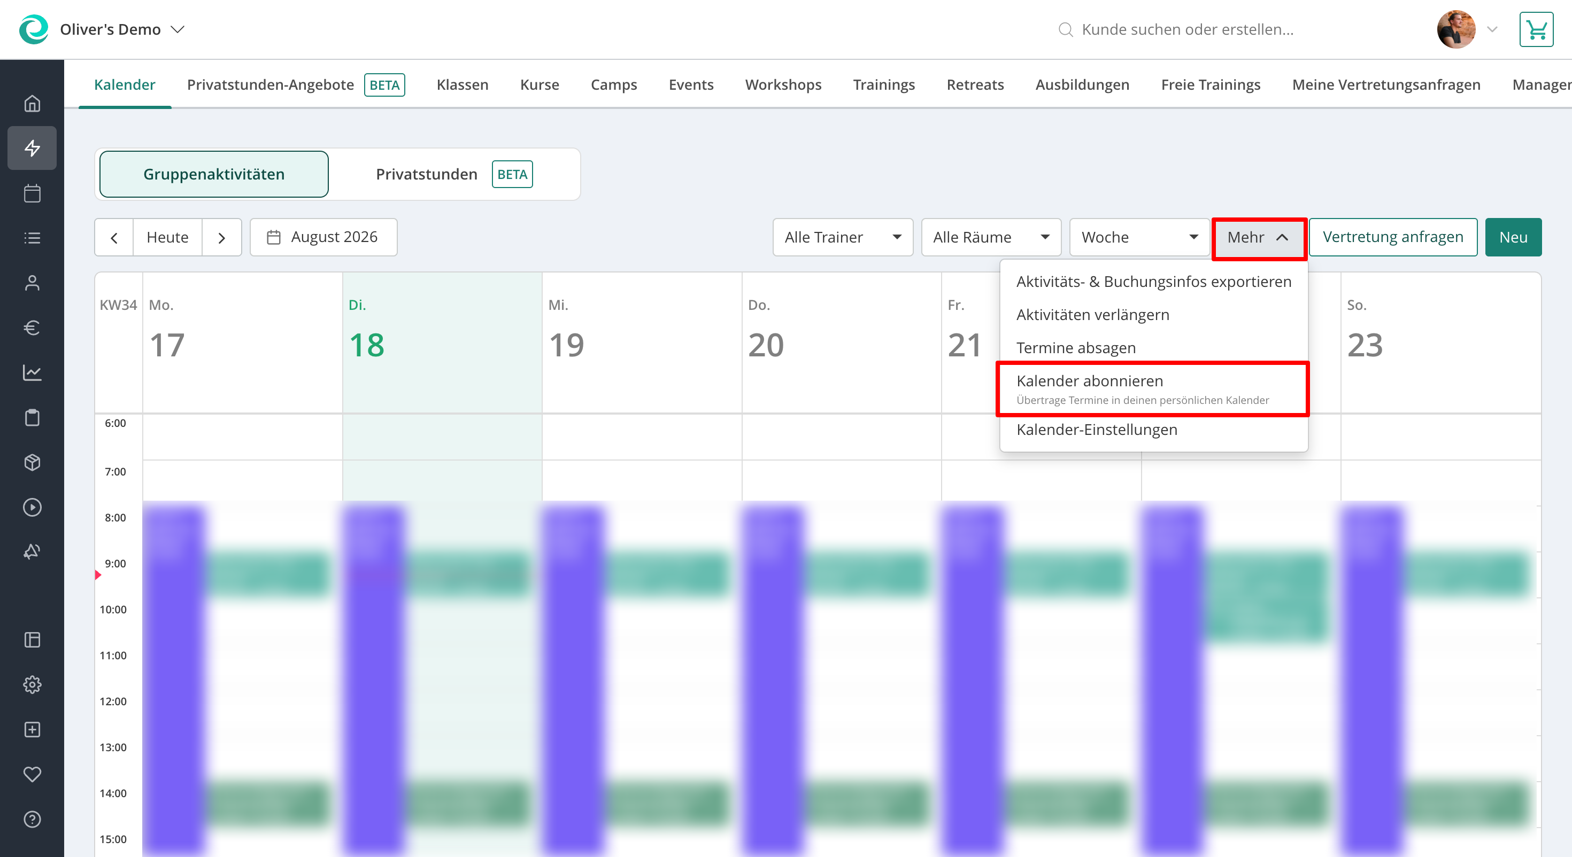Open the help question mark icon
This screenshot has height=857, width=1572.
tap(32, 819)
